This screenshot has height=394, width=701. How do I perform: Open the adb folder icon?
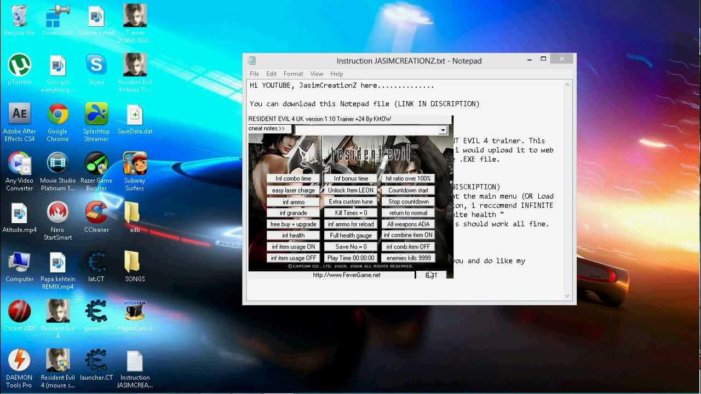click(x=135, y=217)
